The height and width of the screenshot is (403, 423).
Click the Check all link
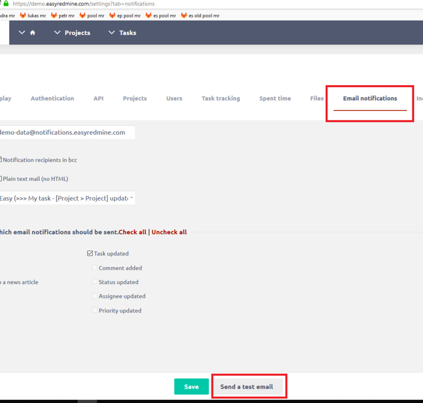click(x=132, y=232)
